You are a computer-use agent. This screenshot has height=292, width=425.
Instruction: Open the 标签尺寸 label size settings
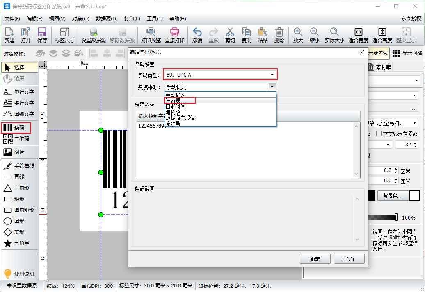point(64,35)
